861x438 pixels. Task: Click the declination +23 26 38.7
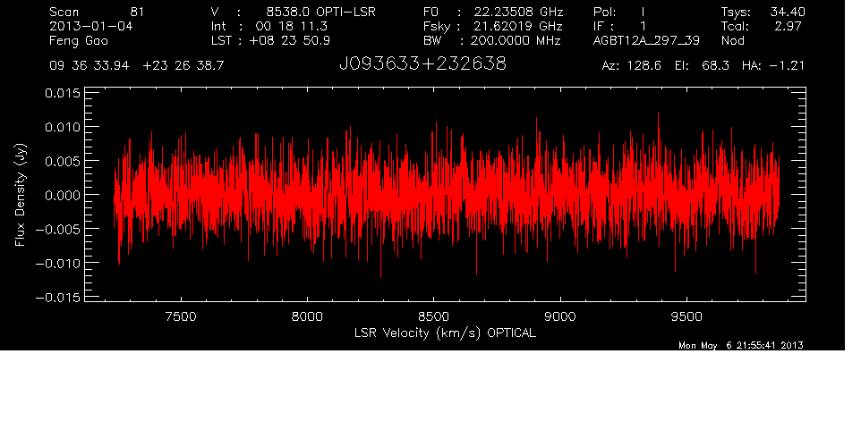click(183, 66)
